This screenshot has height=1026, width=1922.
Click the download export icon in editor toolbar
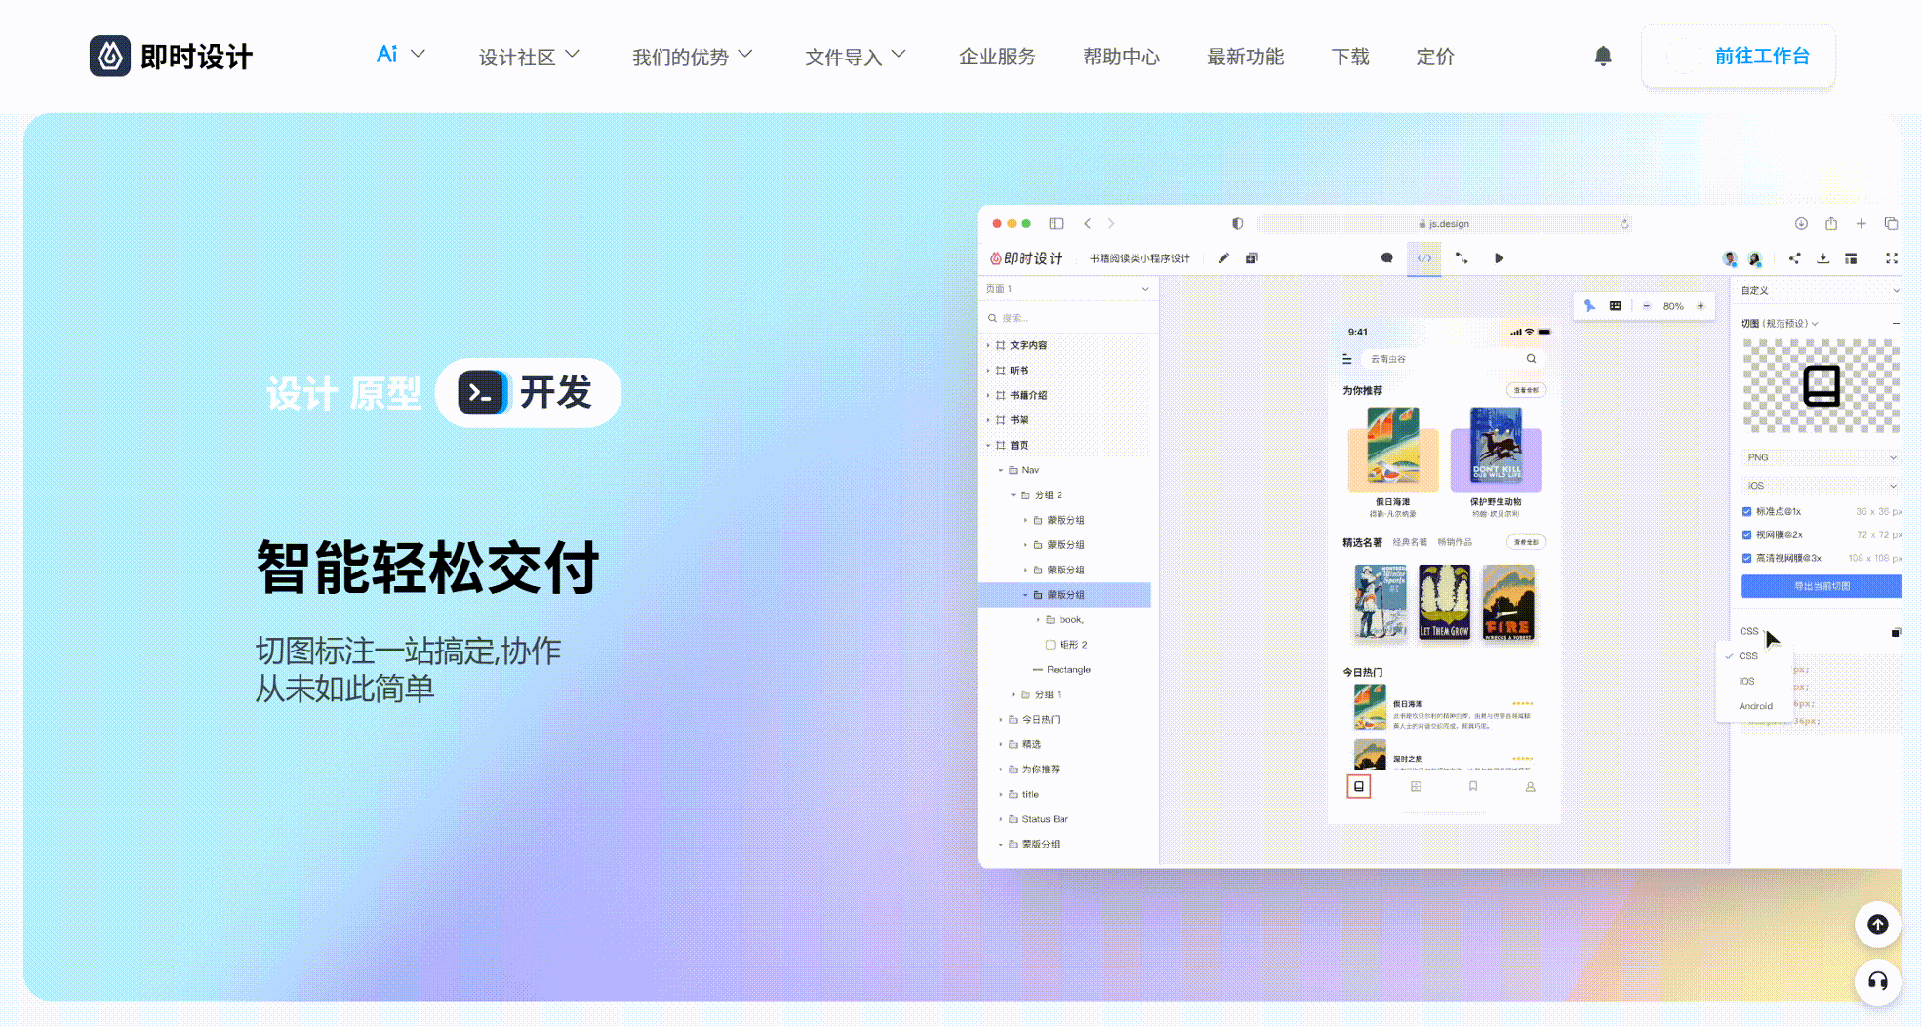1822,258
